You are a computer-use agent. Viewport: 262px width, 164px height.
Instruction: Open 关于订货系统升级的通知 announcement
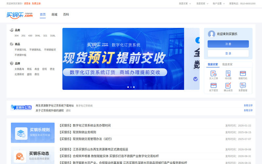[x=50, y=111]
